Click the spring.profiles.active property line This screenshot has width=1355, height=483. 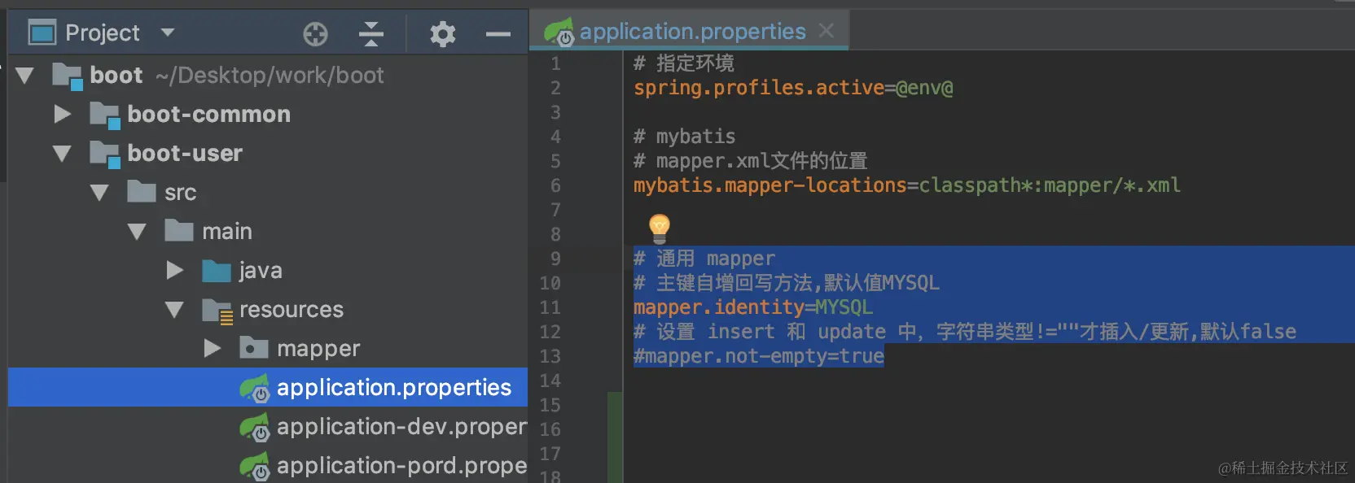[x=793, y=88]
